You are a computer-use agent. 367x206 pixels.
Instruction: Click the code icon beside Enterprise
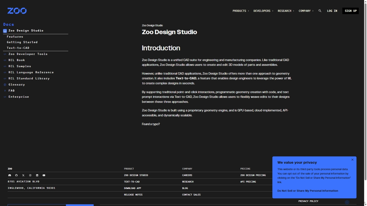(5, 97)
